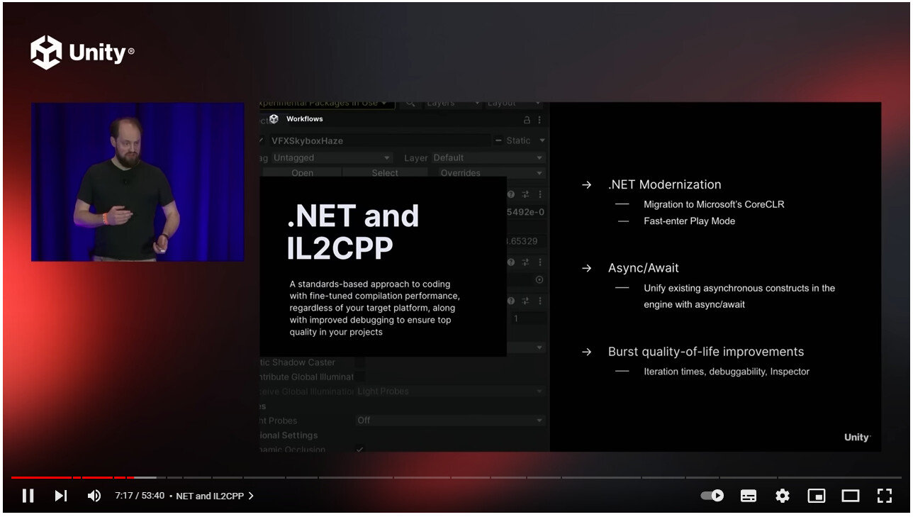Open the kebab menu on the Workflows panel

539,120
